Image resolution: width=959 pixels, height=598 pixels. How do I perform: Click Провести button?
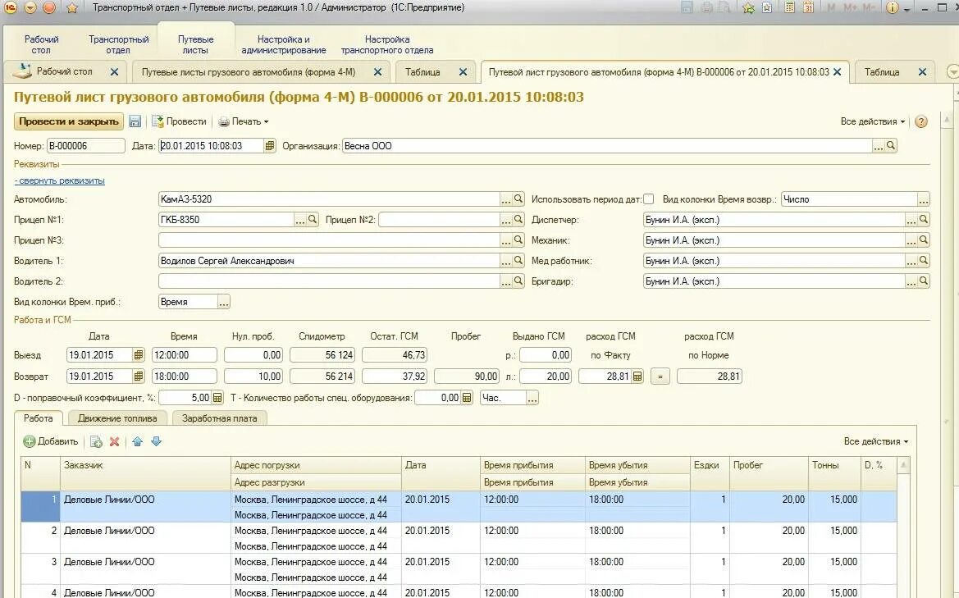(179, 121)
